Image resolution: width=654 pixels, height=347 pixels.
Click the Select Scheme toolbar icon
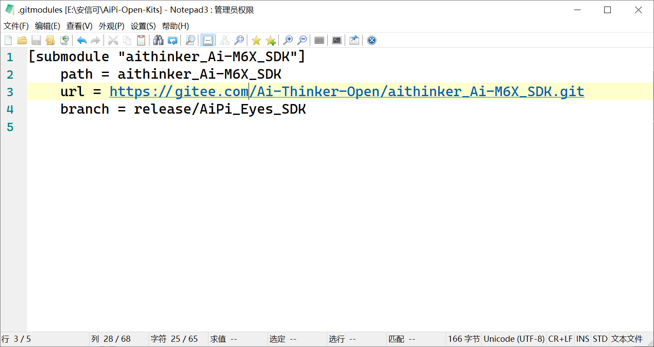(319, 41)
